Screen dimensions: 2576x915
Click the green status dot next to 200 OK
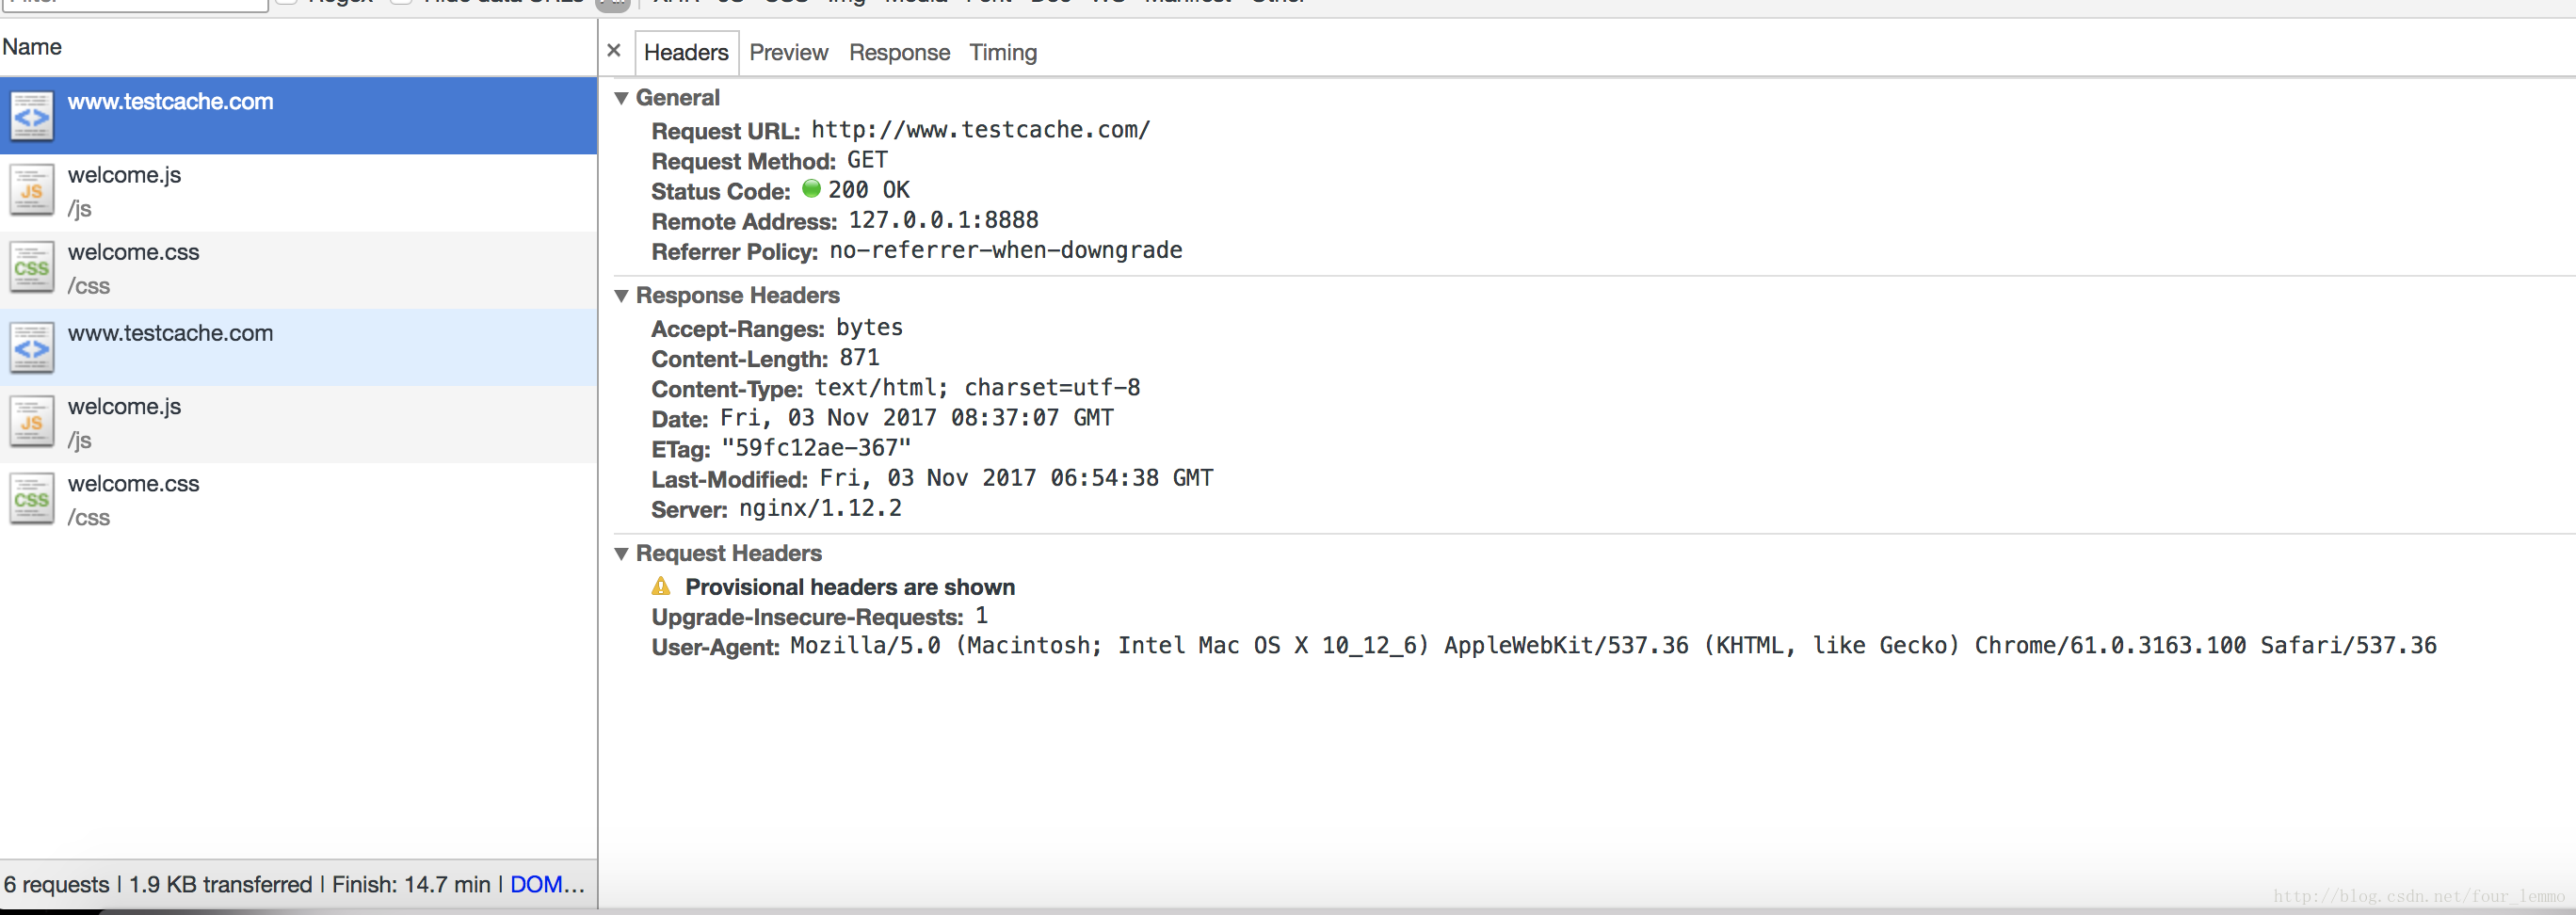click(811, 188)
